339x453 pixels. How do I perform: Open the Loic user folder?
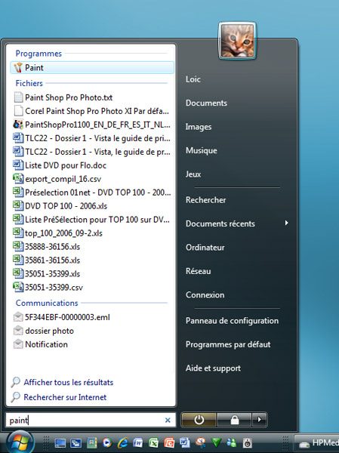tap(193, 79)
